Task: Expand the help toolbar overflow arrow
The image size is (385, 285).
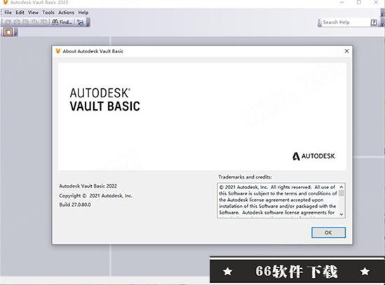Action: 382,22
